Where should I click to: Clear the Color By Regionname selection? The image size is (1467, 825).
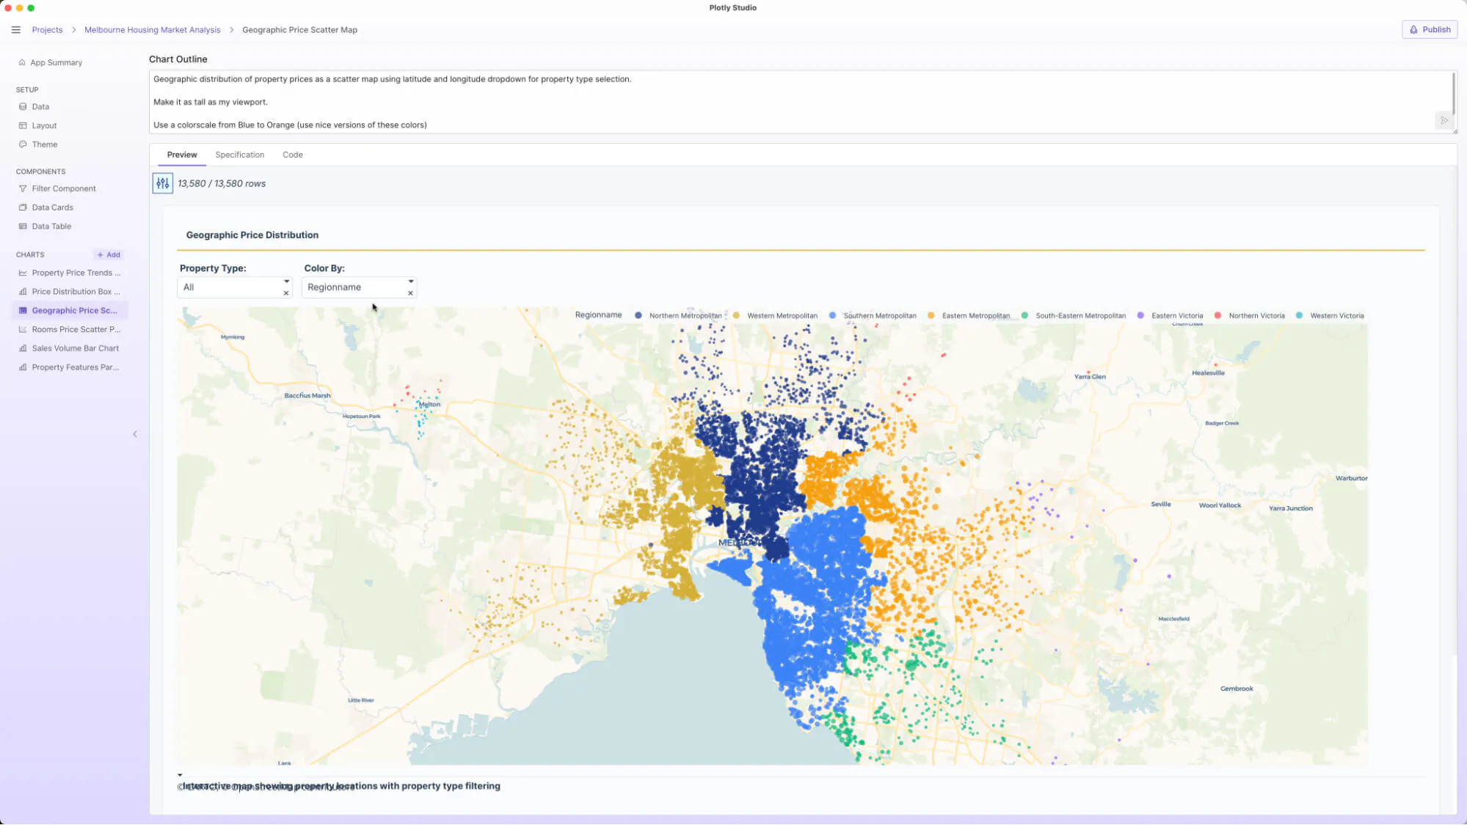tap(410, 293)
